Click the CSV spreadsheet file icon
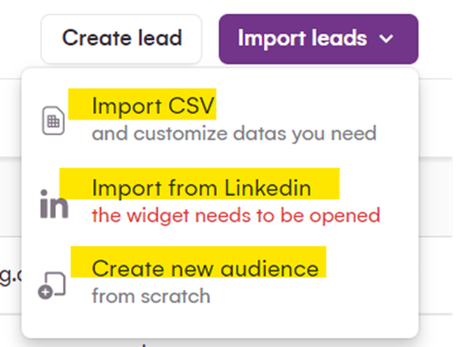This screenshot has height=347, width=456. click(53, 121)
